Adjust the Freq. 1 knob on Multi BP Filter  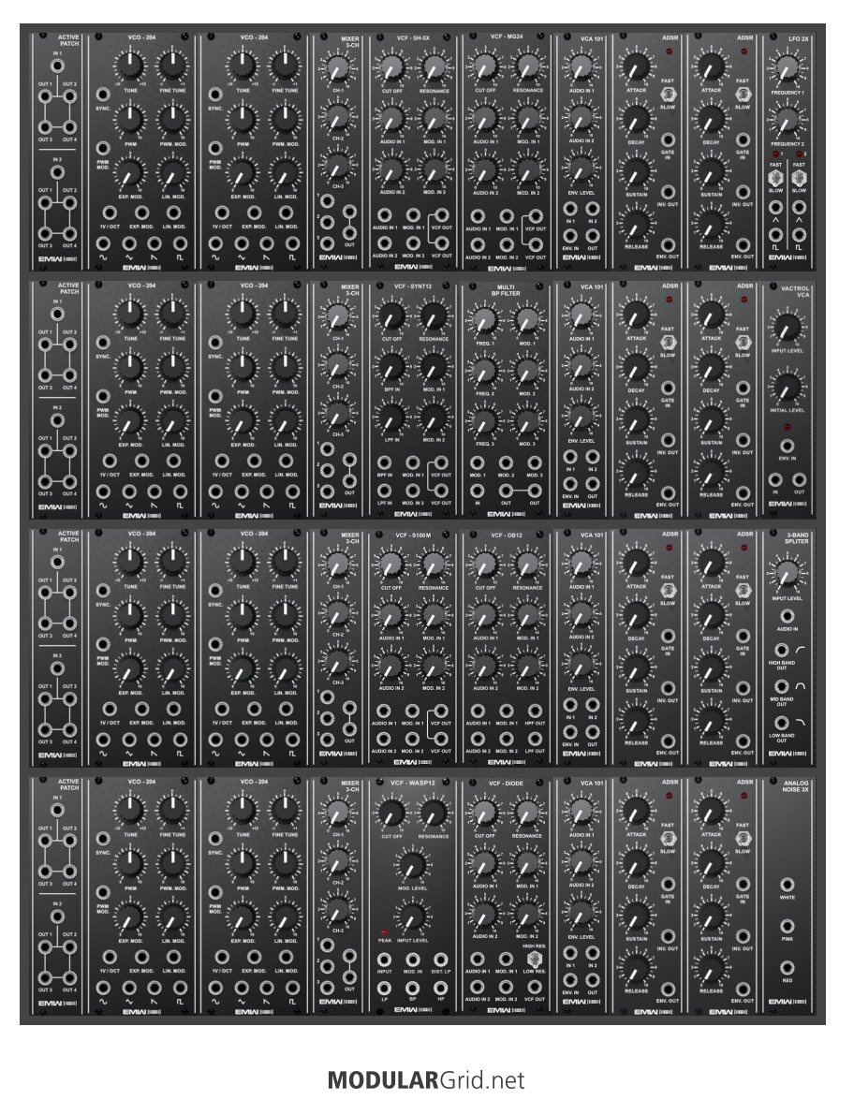[x=484, y=320]
